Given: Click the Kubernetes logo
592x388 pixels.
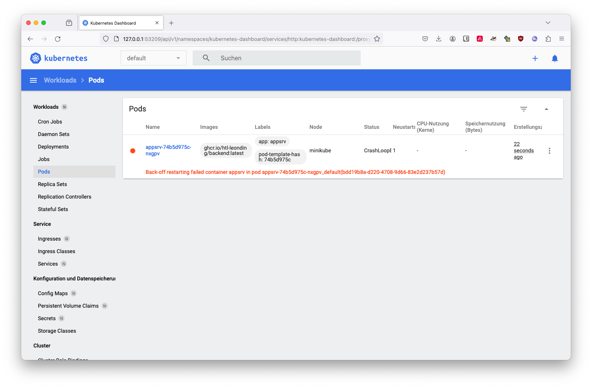Looking at the screenshot, I should click(x=59, y=58).
